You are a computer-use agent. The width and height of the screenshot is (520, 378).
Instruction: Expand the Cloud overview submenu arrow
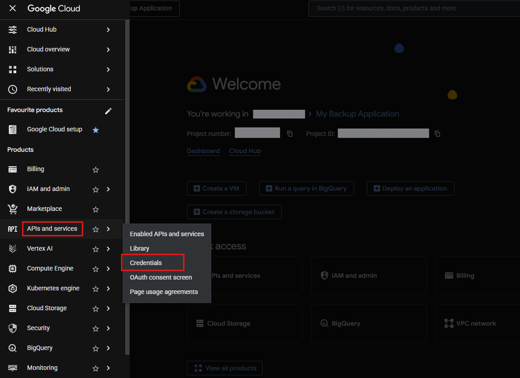(108, 50)
